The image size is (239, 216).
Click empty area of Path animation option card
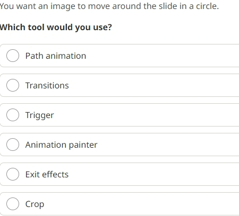pyautogui.click(x=159, y=56)
